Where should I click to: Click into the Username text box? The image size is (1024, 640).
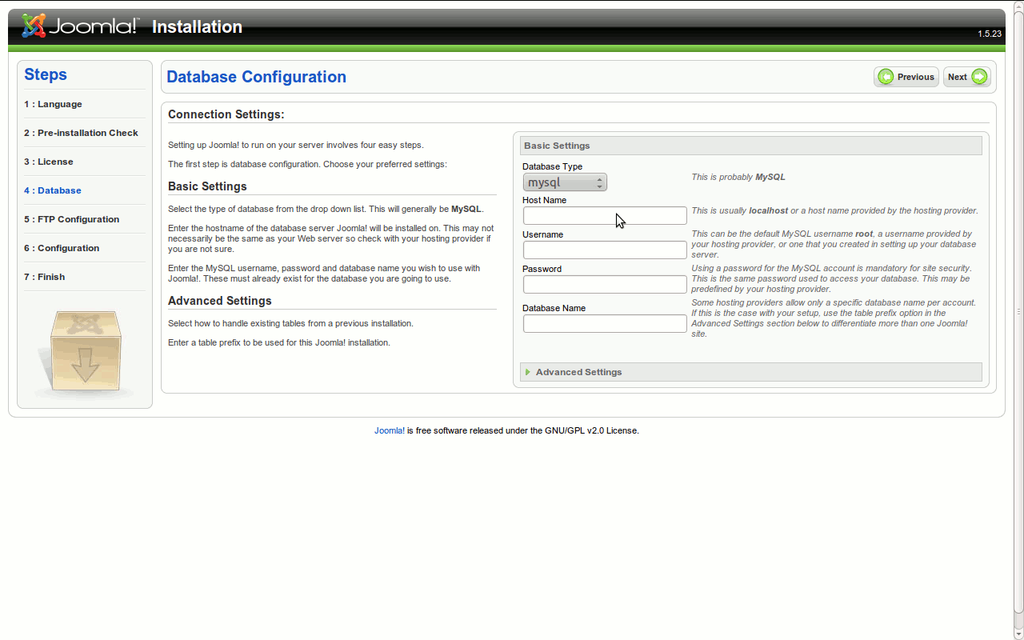605,250
